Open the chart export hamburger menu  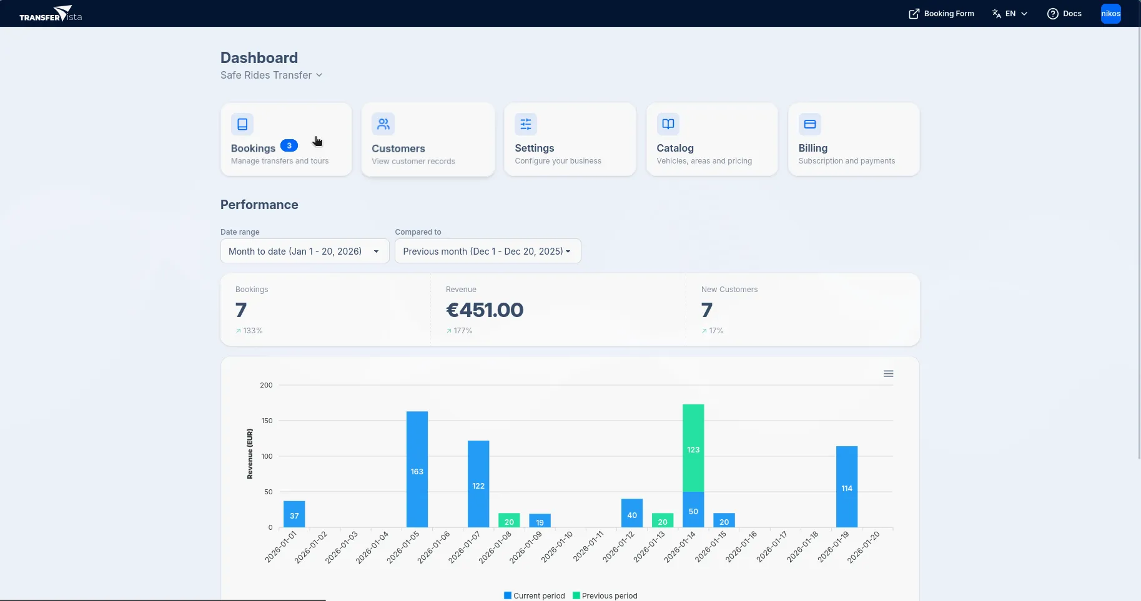coord(888,373)
